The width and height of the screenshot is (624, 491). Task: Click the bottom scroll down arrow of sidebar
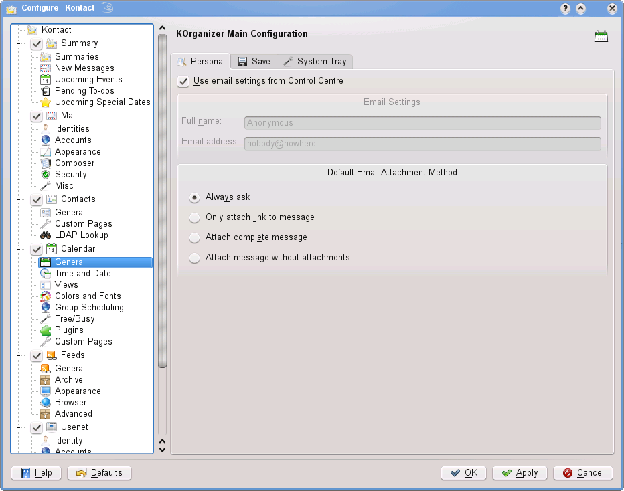tap(163, 450)
